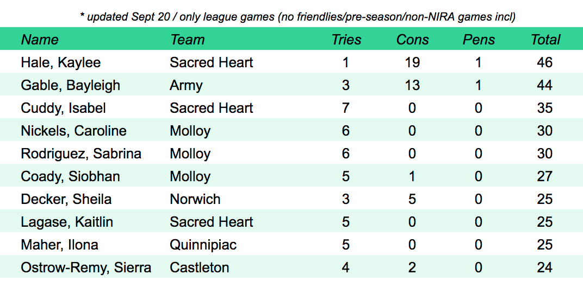The image size is (583, 281).
Task: Click the Rodriguez, Sabrina name cell
Action: (81, 154)
